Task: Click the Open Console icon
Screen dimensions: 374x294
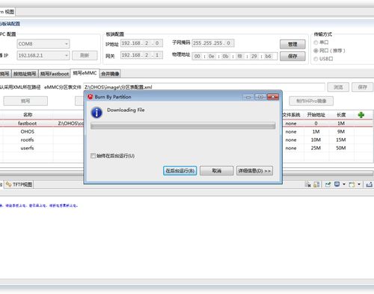Action: tap(352, 184)
